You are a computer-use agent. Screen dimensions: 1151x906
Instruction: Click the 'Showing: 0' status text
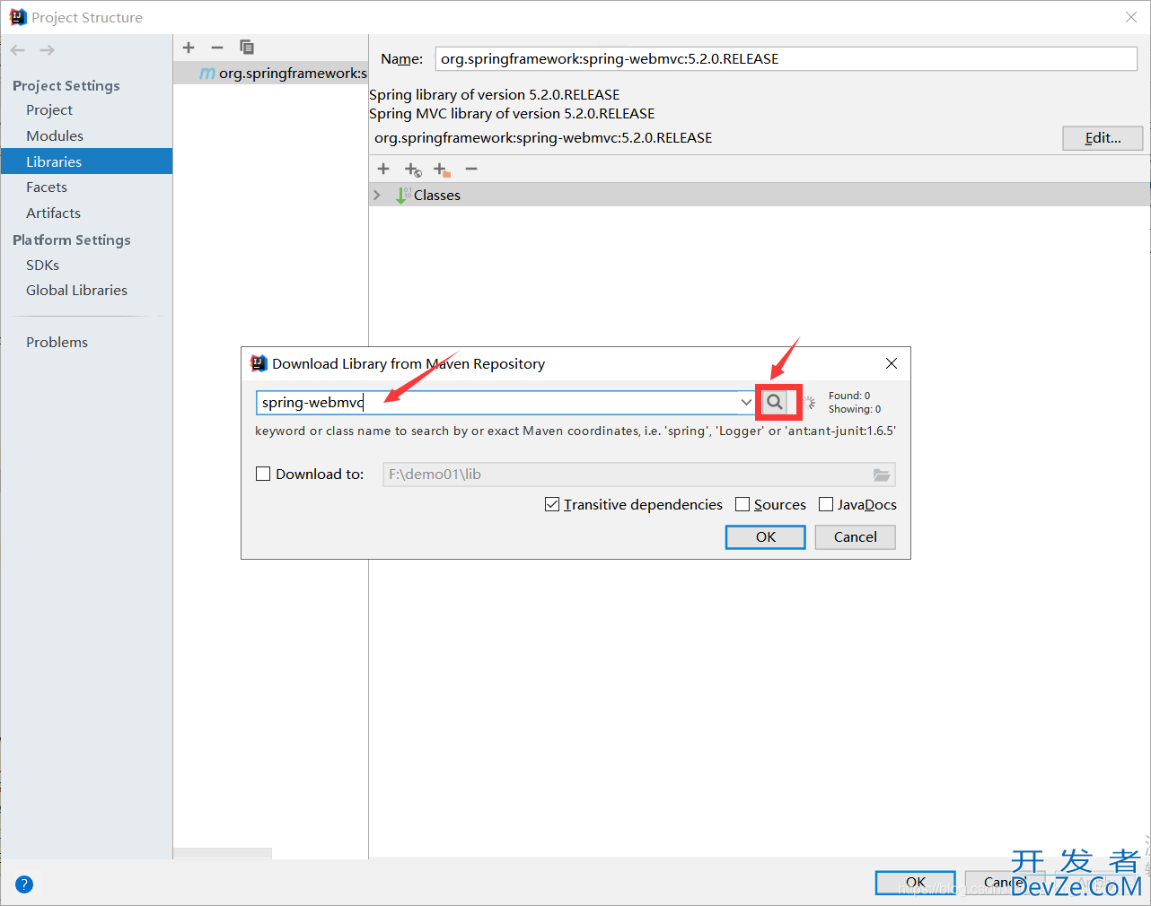[x=855, y=409]
